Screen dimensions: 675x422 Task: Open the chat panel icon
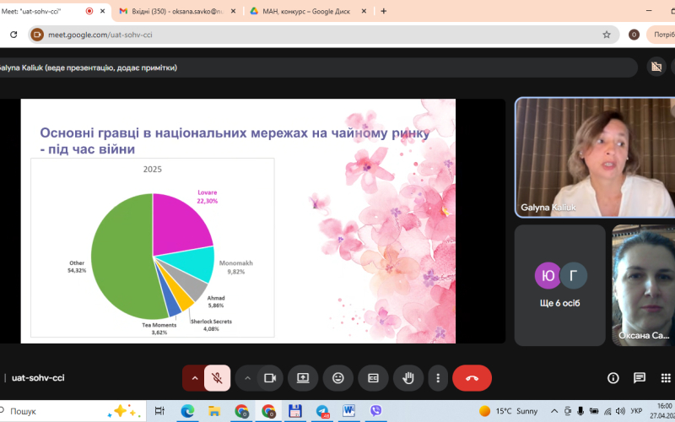click(640, 378)
